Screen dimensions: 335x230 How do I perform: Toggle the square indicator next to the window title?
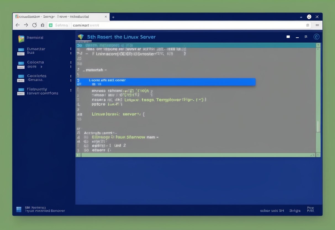288,36
